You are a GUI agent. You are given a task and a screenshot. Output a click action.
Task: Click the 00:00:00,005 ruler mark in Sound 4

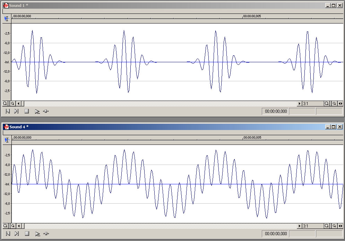252,138
